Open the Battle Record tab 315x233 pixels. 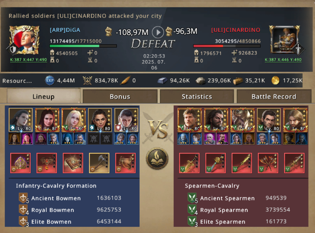tap(274, 96)
